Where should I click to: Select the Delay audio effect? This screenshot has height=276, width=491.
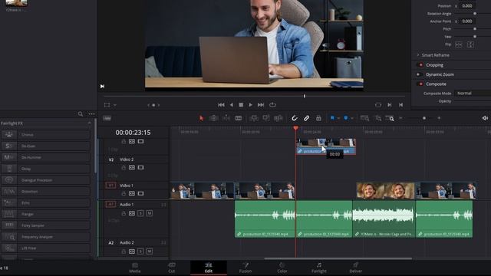pyautogui.click(x=46, y=169)
